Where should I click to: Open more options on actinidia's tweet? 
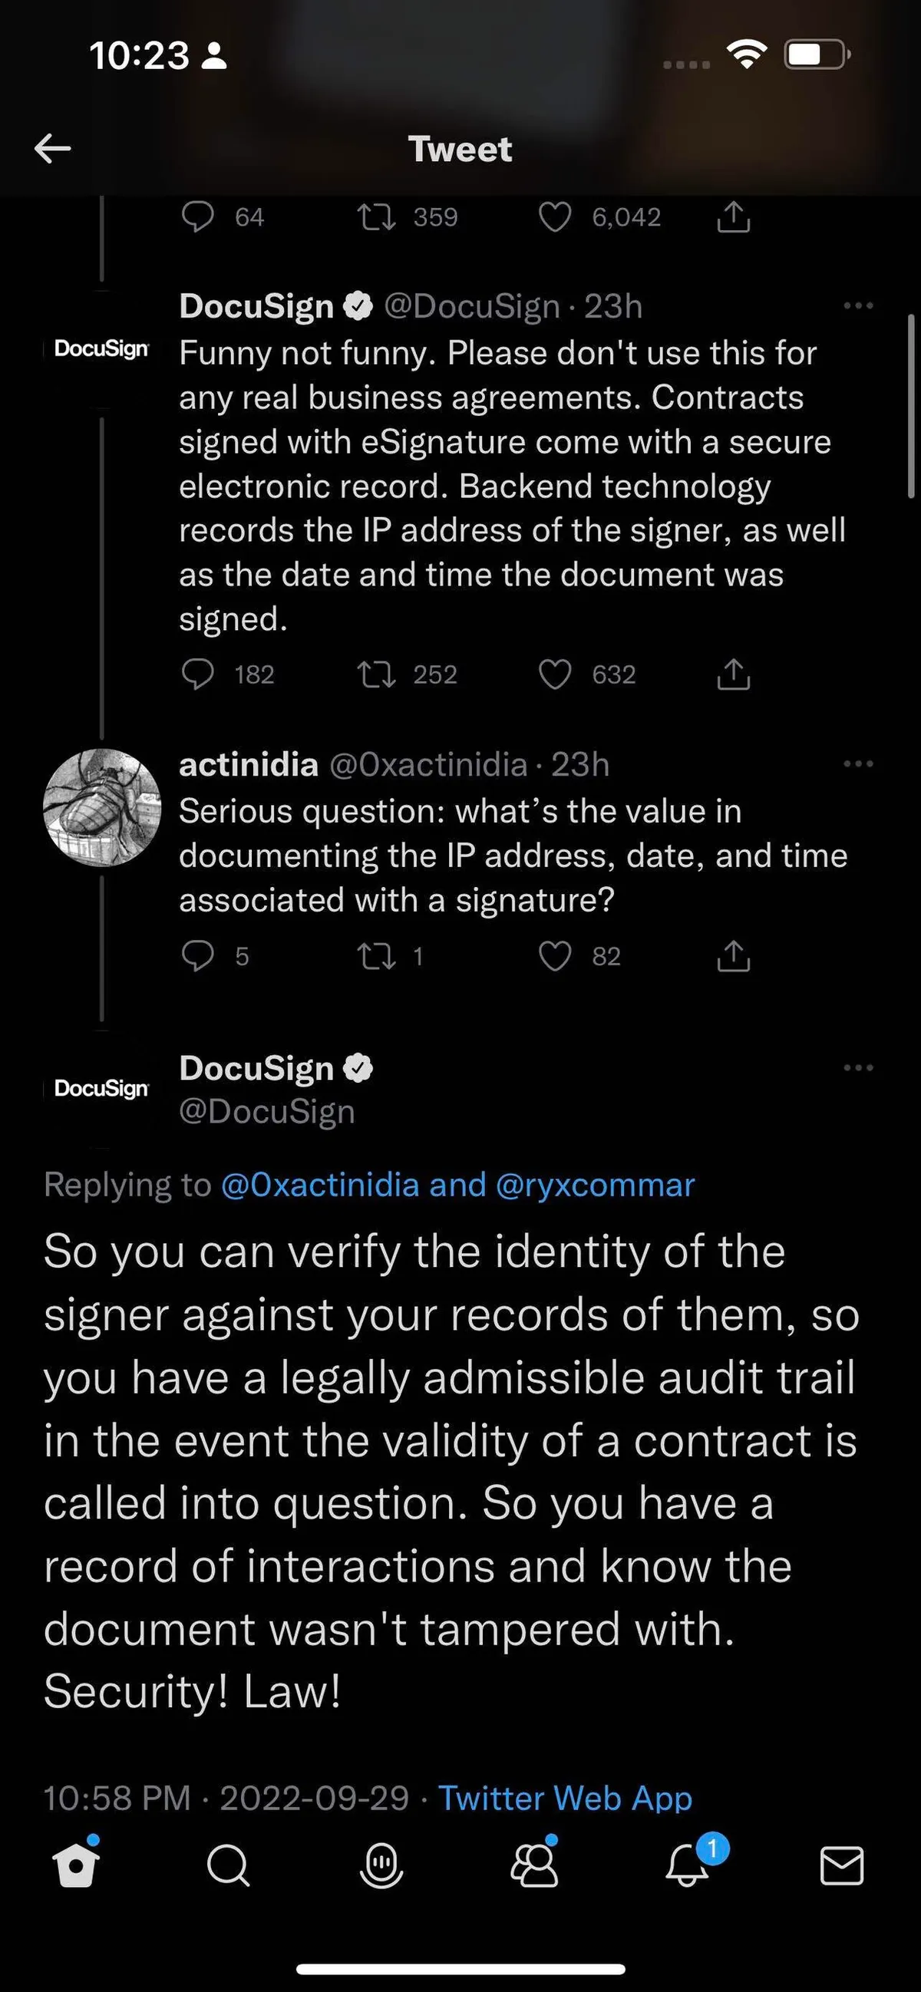pyautogui.click(x=857, y=764)
